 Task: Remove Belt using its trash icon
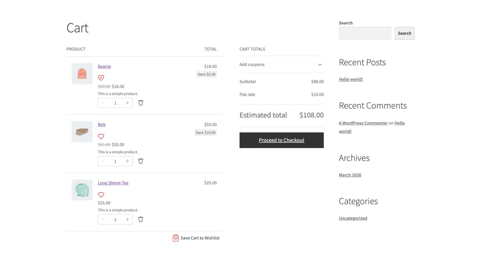[140, 161]
